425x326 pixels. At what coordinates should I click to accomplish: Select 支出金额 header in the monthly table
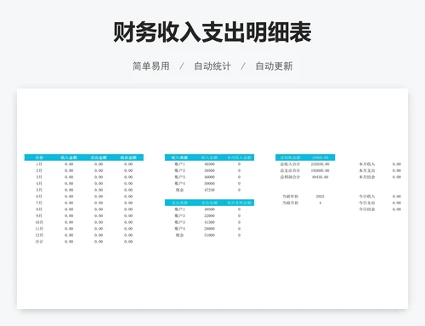pos(99,157)
